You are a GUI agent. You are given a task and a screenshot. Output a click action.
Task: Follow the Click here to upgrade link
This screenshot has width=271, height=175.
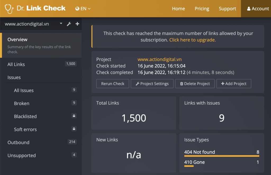(193, 40)
